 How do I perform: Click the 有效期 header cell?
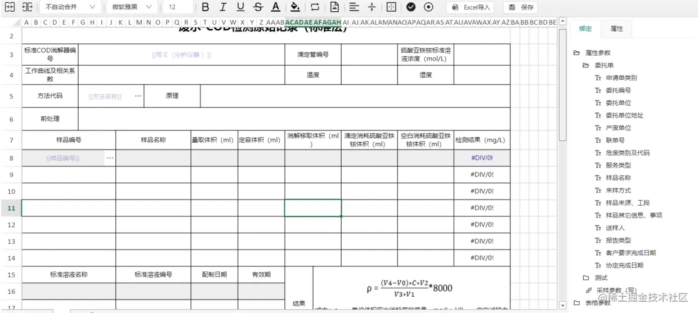261,275
